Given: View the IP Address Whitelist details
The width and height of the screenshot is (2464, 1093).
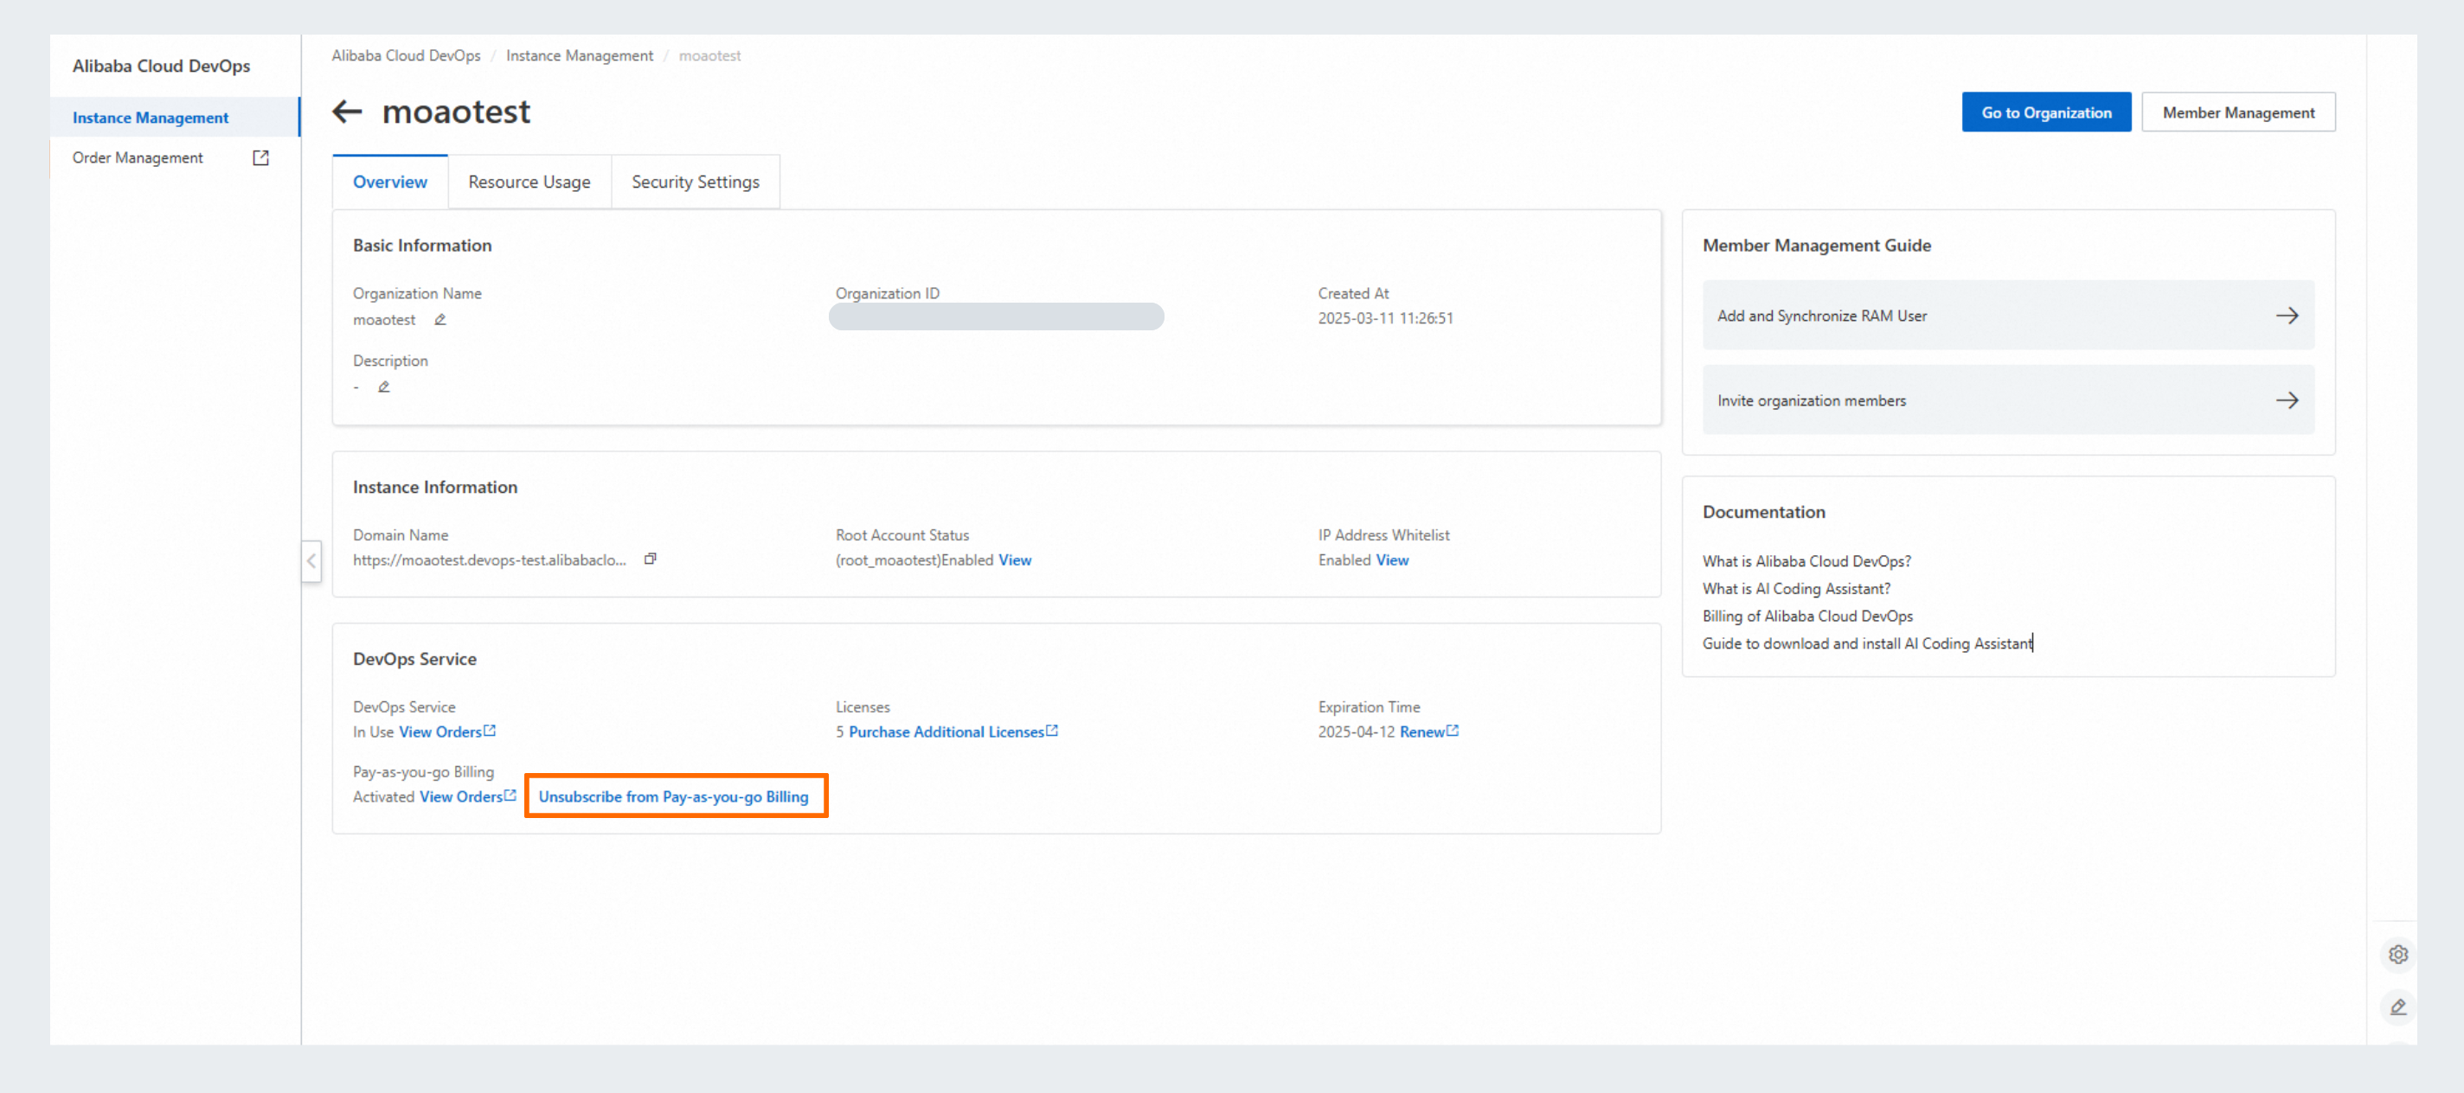Looking at the screenshot, I should tap(1391, 560).
